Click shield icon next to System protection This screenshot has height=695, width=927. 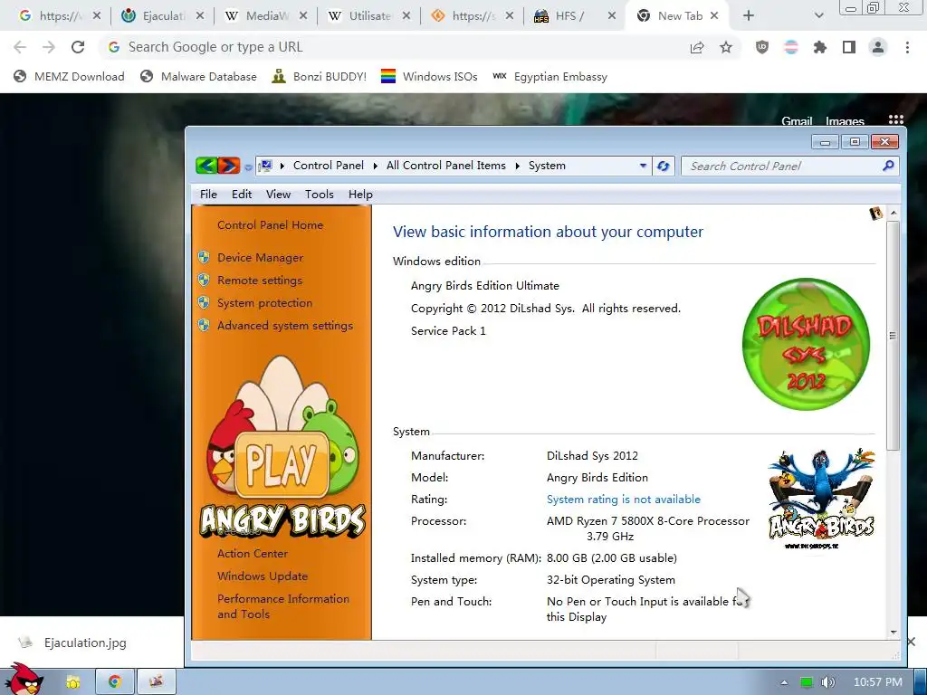(204, 302)
